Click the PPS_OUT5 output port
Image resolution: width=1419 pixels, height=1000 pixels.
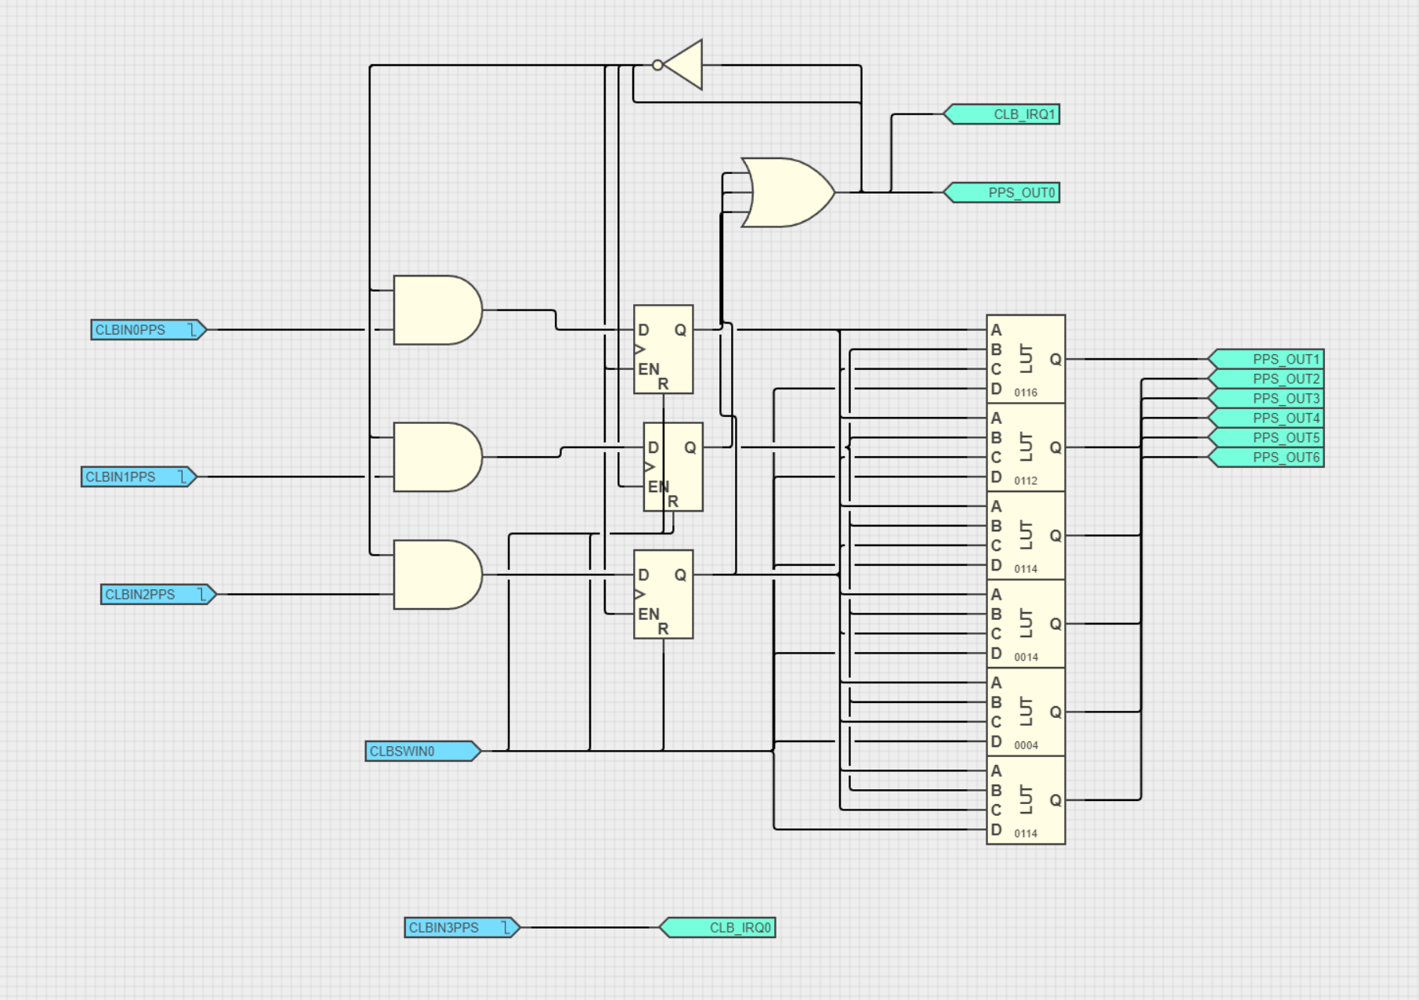point(1266,437)
